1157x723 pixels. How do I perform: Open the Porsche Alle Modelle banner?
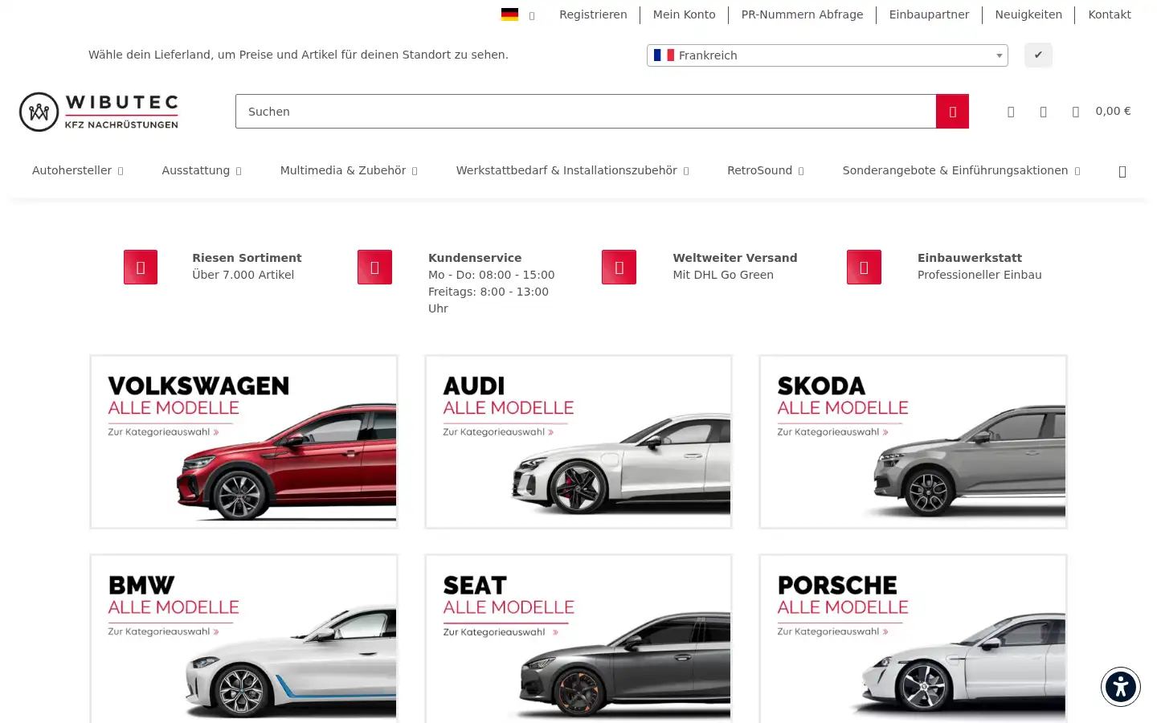pyautogui.click(x=913, y=639)
